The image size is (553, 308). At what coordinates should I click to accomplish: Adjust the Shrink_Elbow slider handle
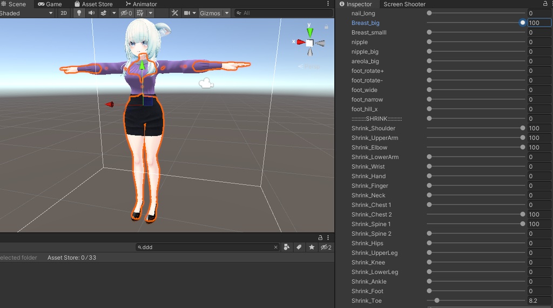tap(523, 147)
